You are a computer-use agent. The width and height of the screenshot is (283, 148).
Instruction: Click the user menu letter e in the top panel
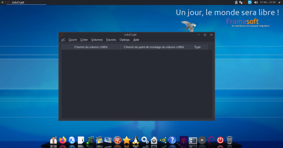pyautogui.click(x=279, y=2)
